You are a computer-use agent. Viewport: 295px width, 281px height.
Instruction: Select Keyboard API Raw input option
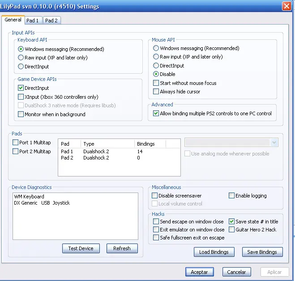[x=21, y=58]
